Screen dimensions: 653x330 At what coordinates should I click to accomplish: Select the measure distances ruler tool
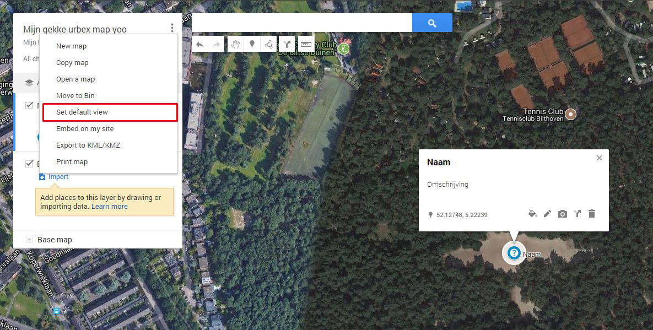coord(306,44)
